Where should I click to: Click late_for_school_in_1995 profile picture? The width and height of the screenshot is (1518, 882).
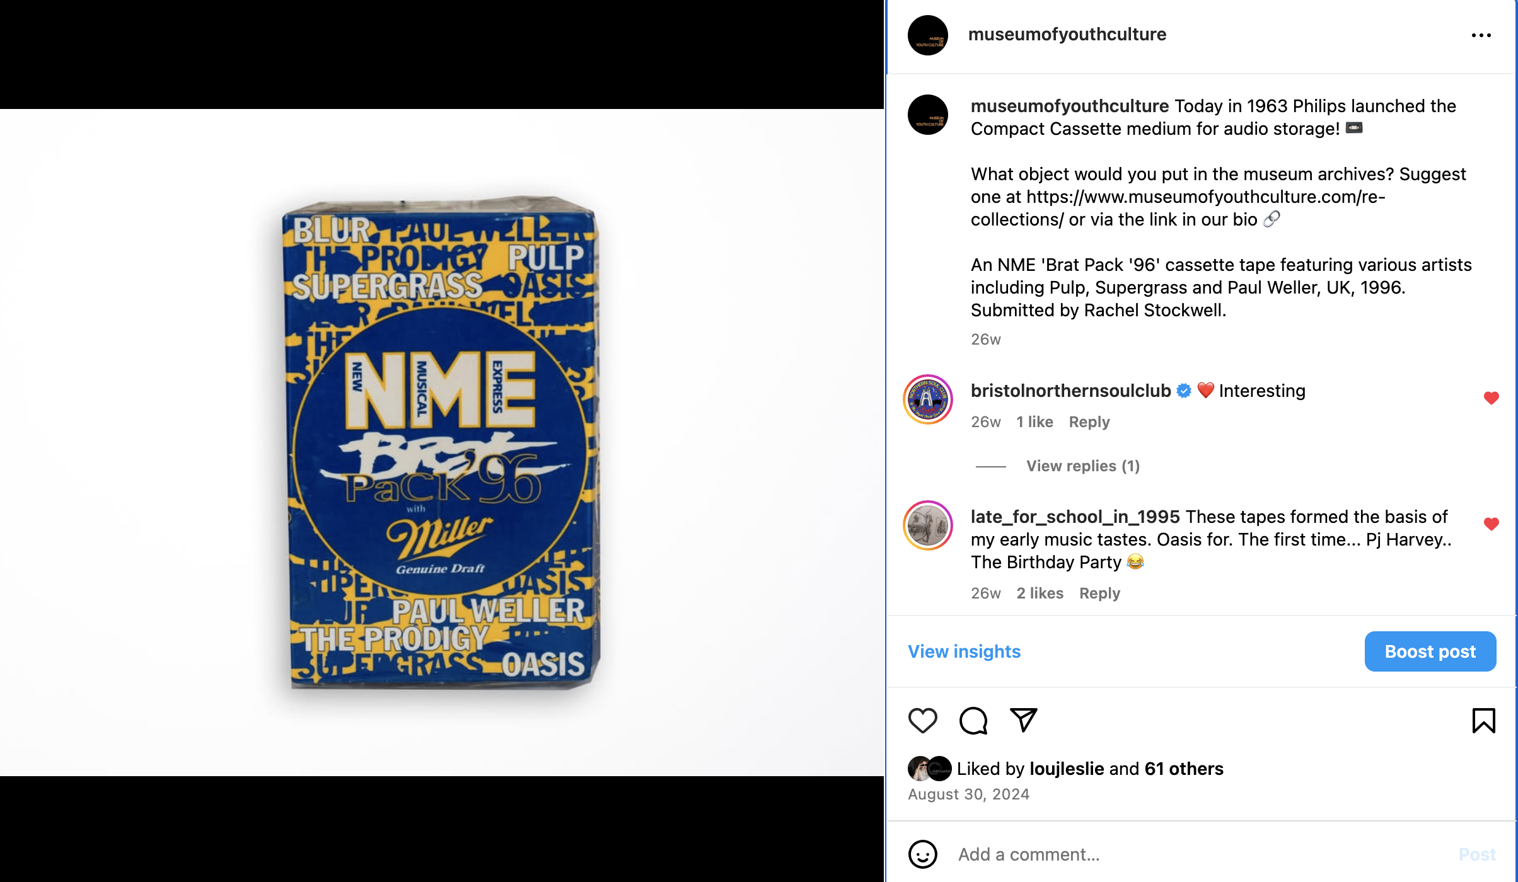(x=927, y=525)
